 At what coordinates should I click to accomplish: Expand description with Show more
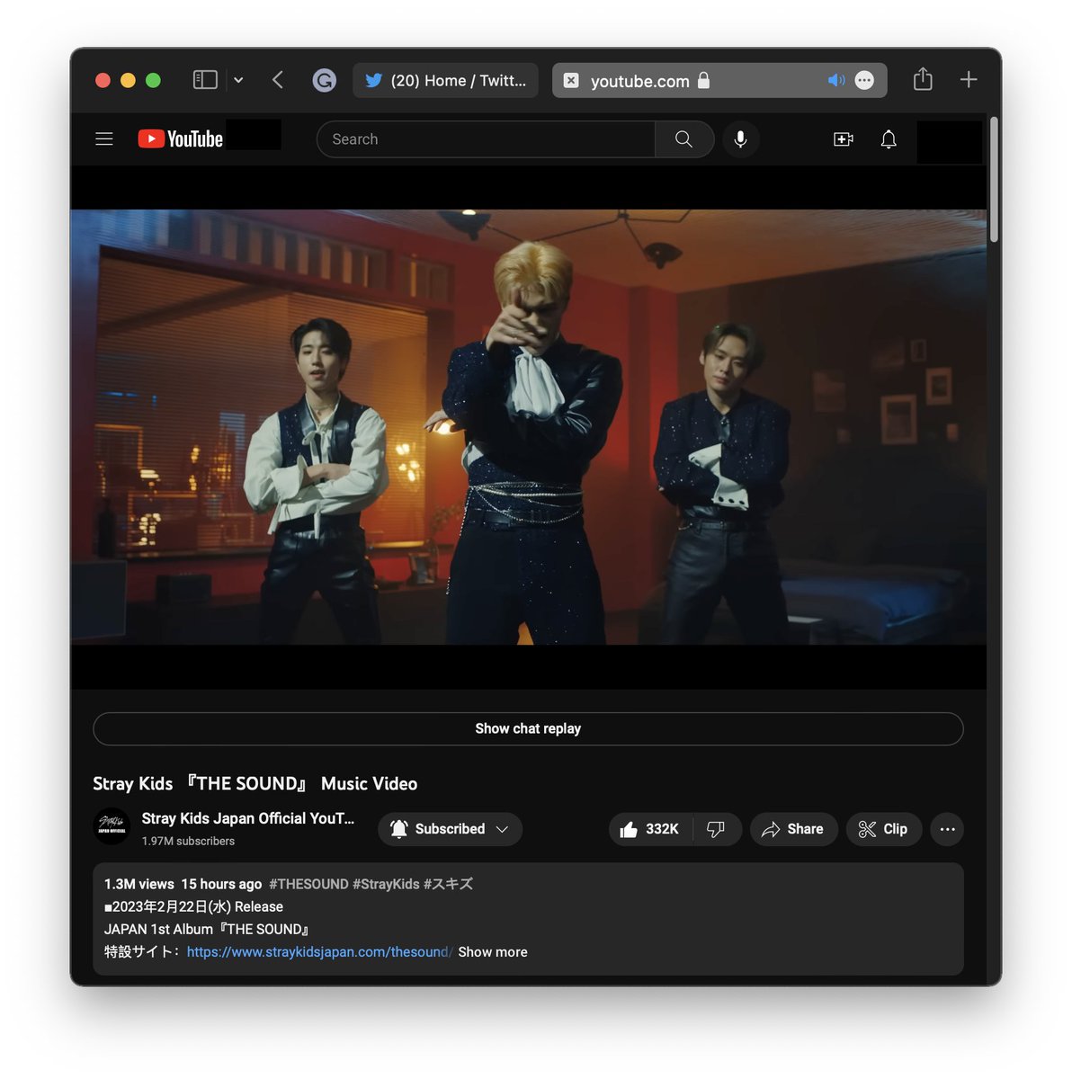point(493,951)
